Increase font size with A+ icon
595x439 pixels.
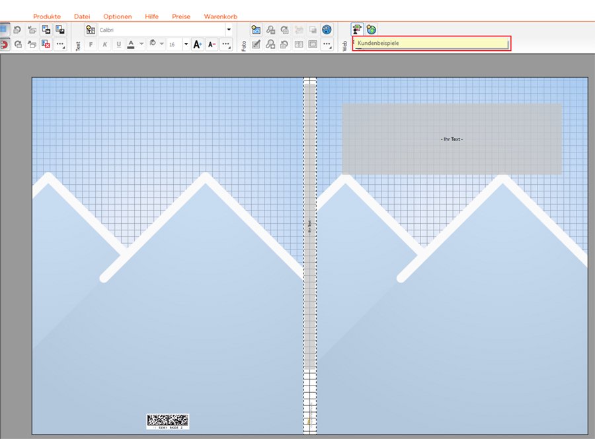[197, 44]
